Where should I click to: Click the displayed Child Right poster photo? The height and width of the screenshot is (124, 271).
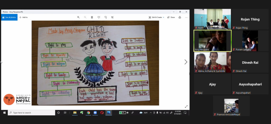tap(95, 63)
